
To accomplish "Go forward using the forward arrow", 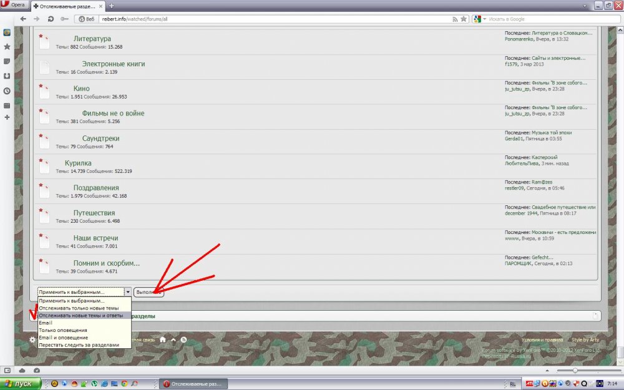I will [37, 19].
